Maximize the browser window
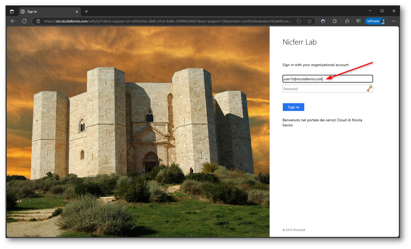The width and height of the screenshot is (411, 249). point(382,11)
